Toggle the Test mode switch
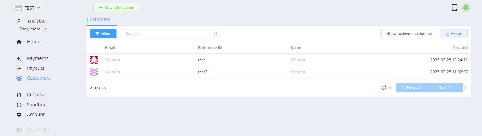The width and height of the screenshot is (482, 136). pos(19,130)
